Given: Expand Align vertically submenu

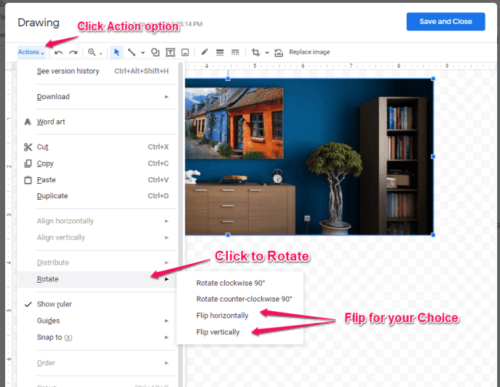Looking at the screenshot, I should coord(98,238).
